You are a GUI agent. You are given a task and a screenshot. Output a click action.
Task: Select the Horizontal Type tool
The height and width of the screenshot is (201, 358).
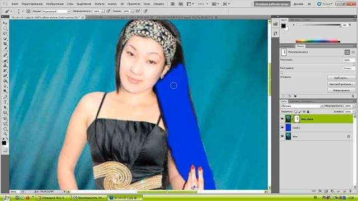click(5, 102)
